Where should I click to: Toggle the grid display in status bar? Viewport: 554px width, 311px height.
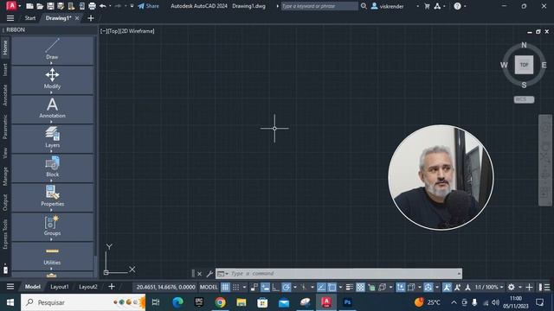click(x=225, y=287)
